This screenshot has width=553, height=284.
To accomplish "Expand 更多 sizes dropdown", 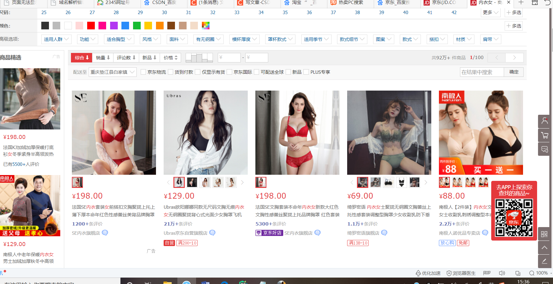I will pos(491,13).
